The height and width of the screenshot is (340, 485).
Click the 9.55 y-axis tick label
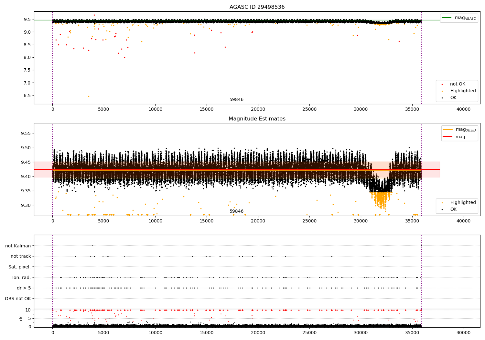pyautogui.click(x=26, y=133)
